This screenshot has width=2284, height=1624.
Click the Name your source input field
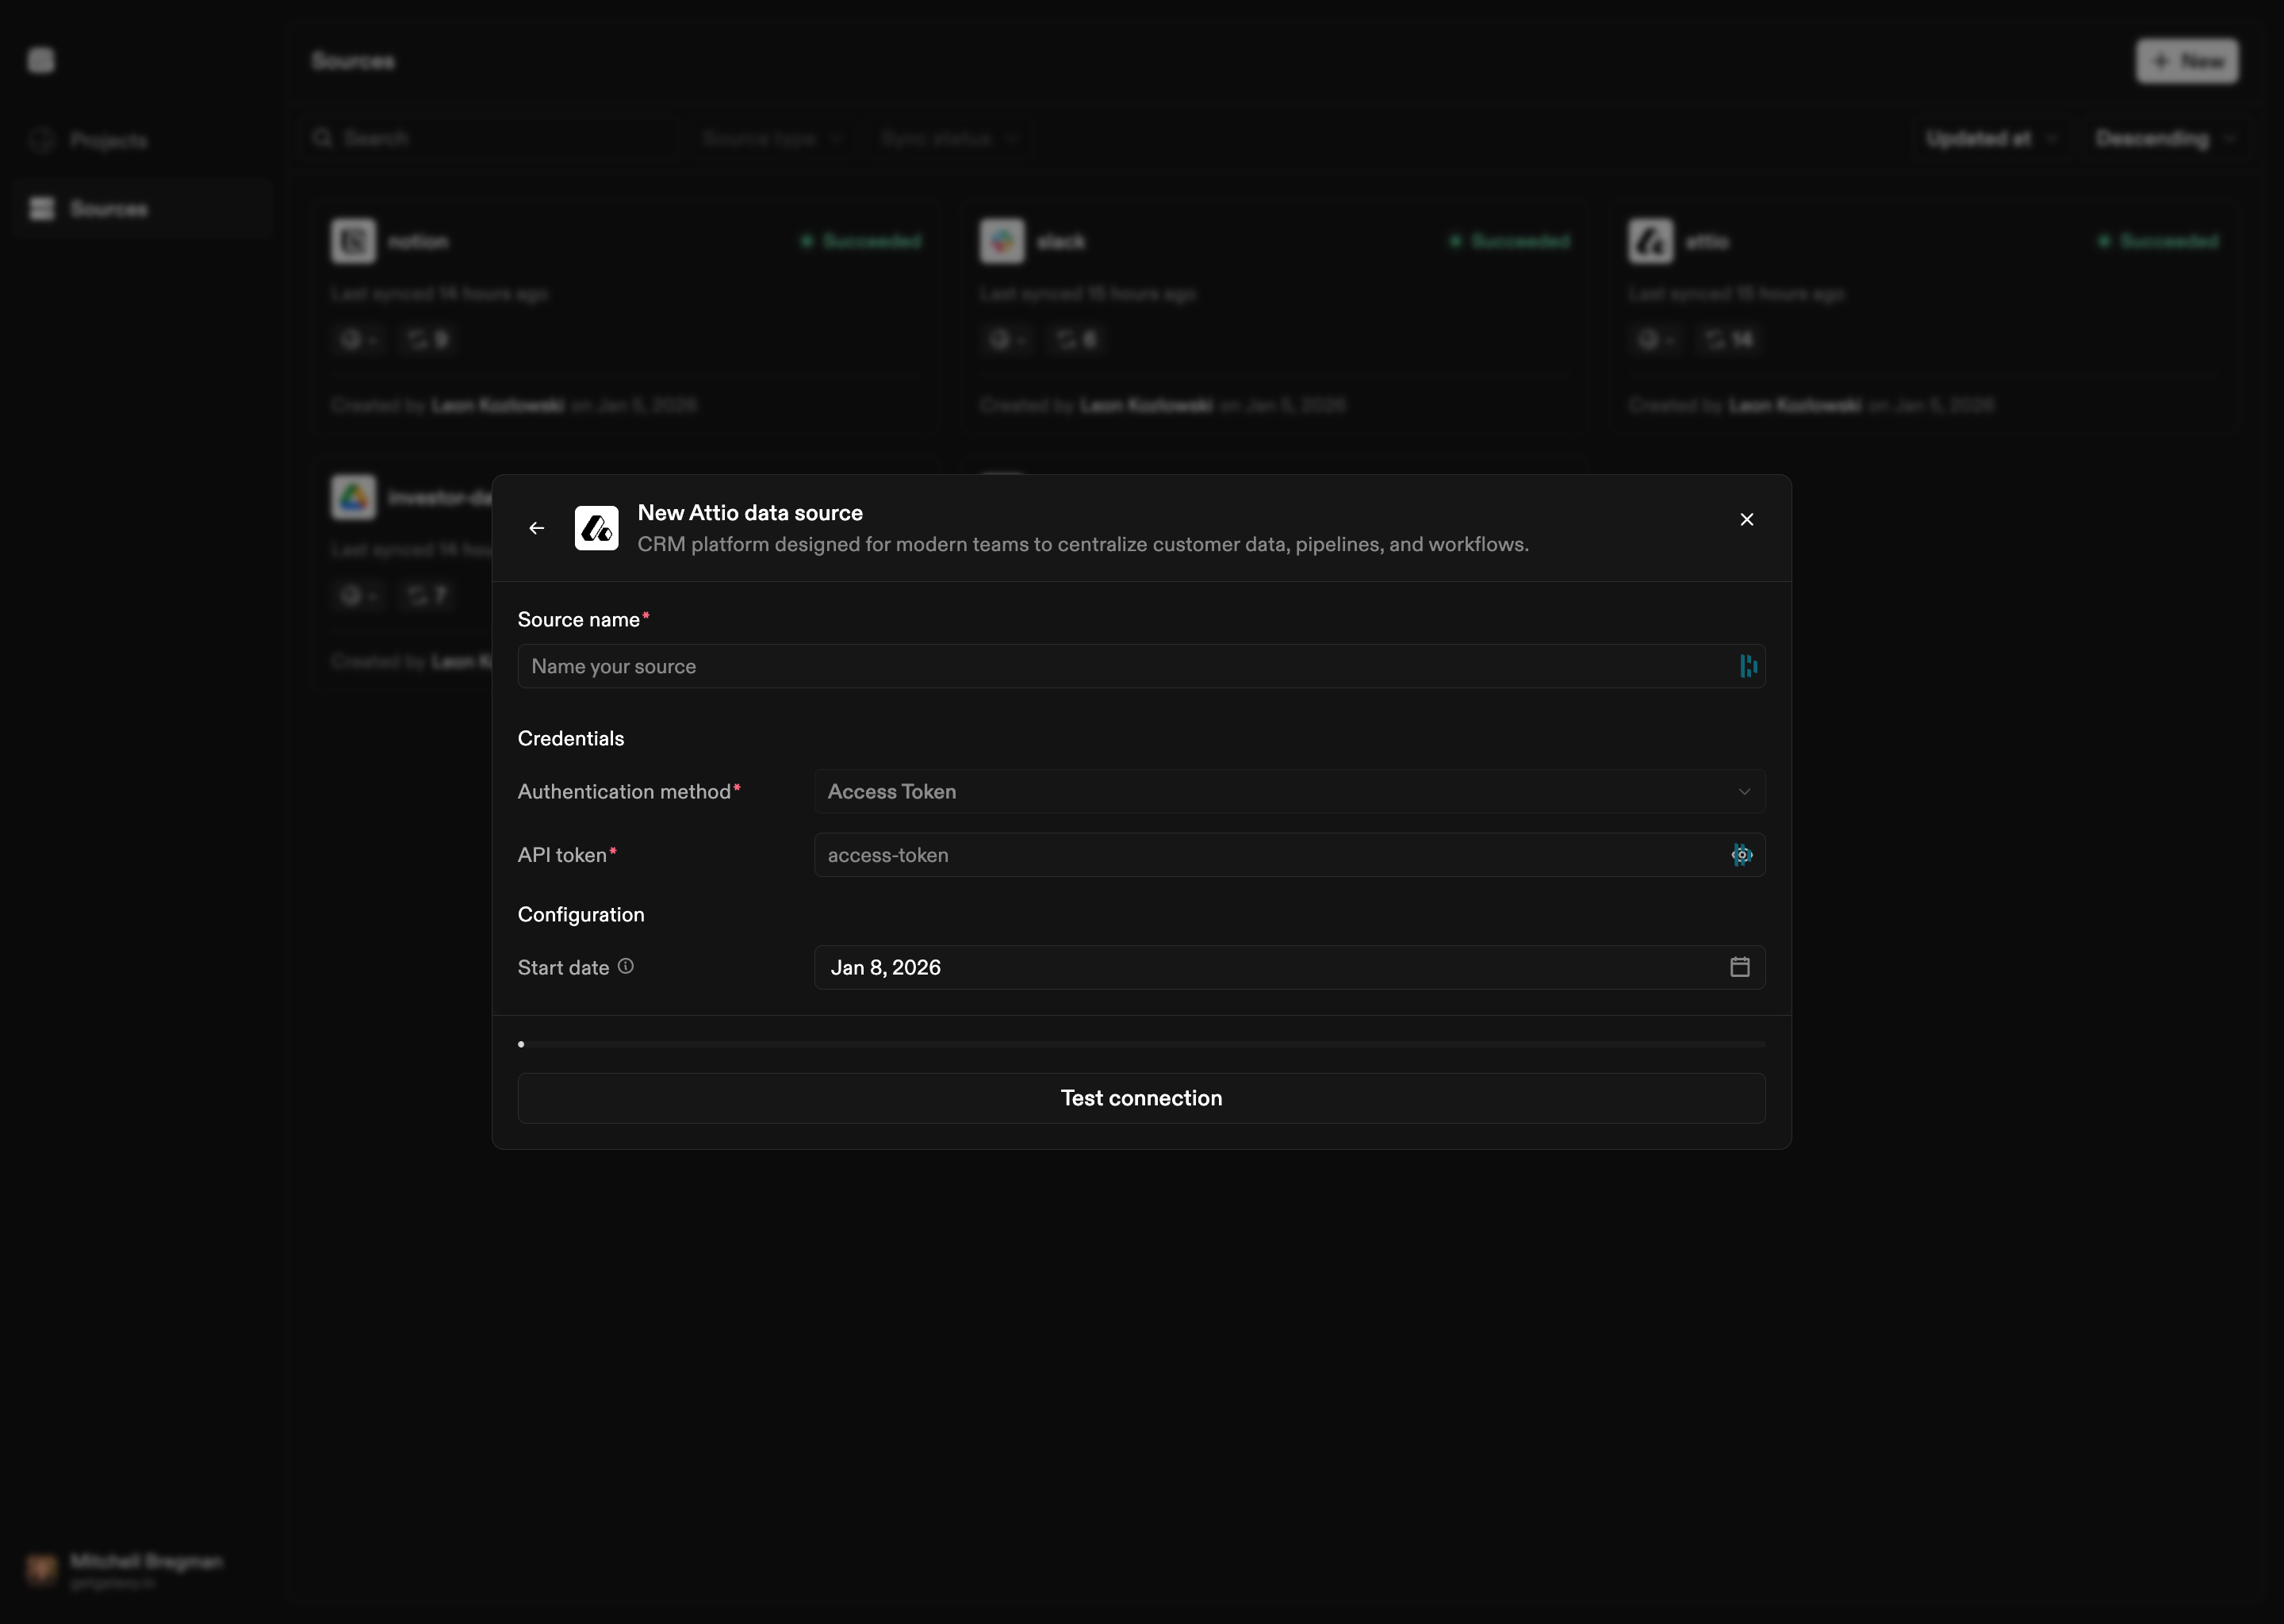click(1100, 666)
